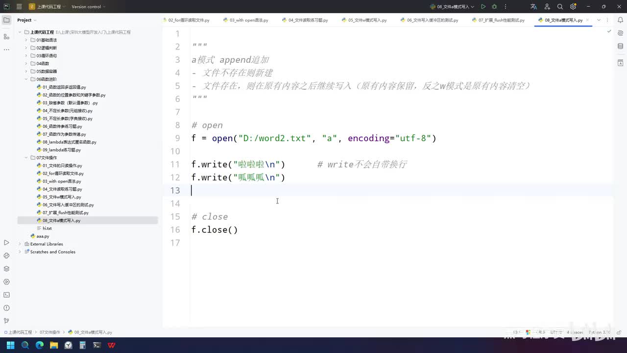Open the Python Console tool window

point(6,255)
